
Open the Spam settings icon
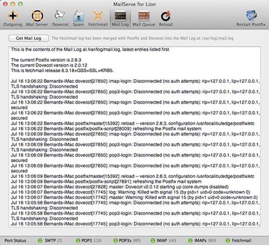[x=78, y=16]
